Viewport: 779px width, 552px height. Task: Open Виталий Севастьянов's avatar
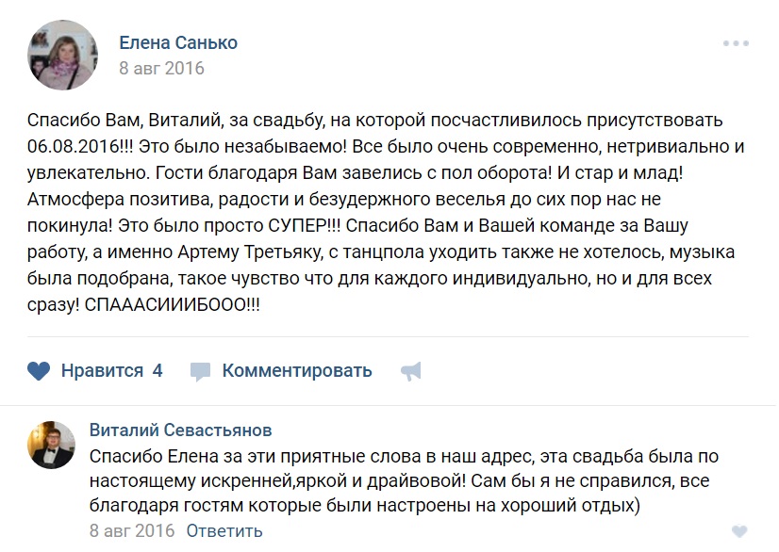(51, 445)
